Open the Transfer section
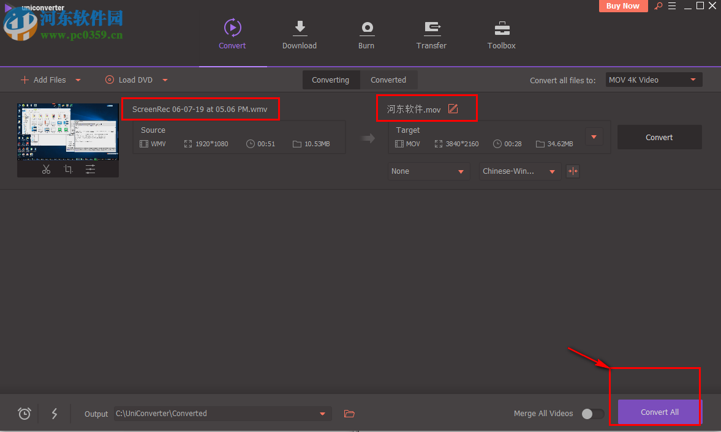The image size is (721, 432). point(431,34)
